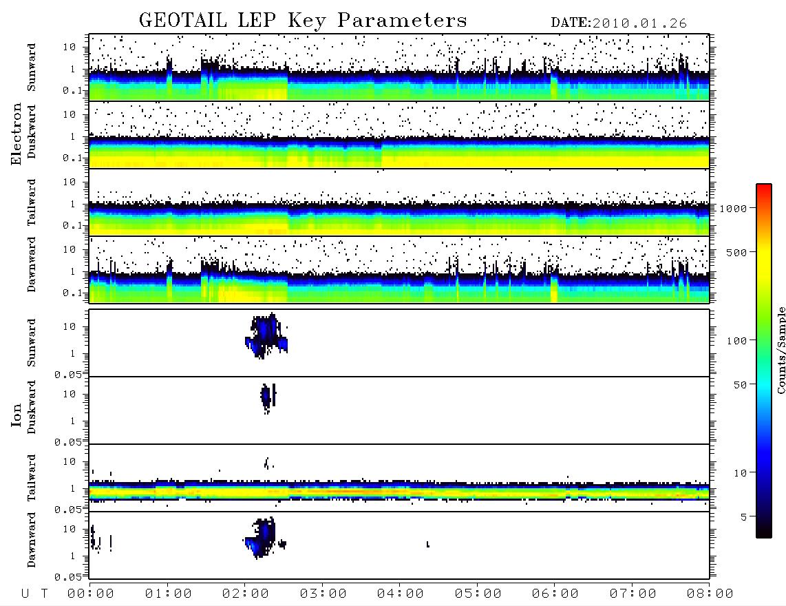Select the Electron "Tailward" panel label
Screen dimensions: 786x606
tap(32, 202)
